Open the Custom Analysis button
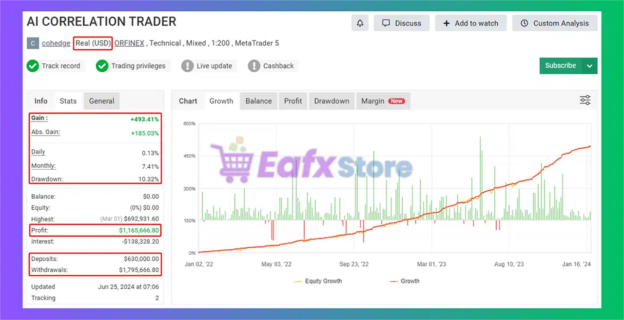 554,23
